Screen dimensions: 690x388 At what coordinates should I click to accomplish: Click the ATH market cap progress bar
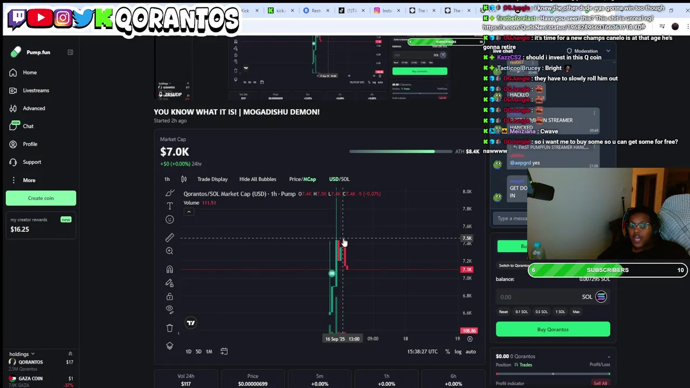coord(401,151)
